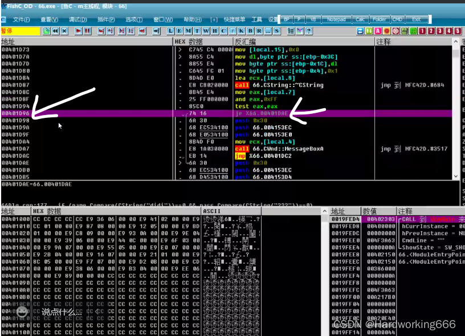The height and width of the screenshot is (336, 465).
Task: Open Run trace with '...' button
Action: 268,31
